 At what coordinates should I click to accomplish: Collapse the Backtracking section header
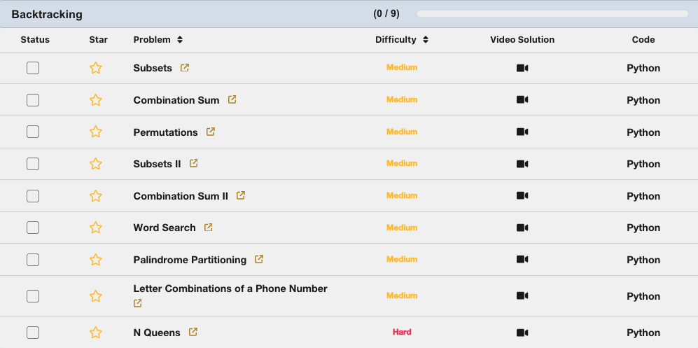click(x=47, y=14)
